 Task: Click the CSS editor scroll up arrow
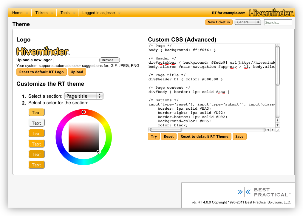277,120
